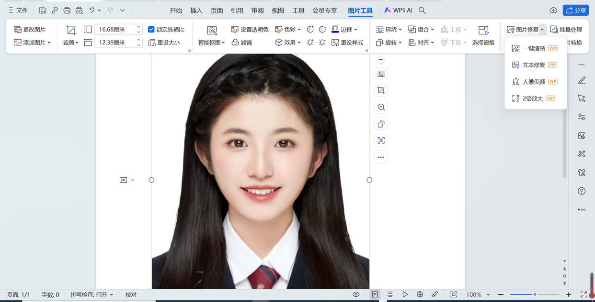Screen dimensions: 595x302
Task: Open the spell check (拼写检查) dropdown
Action: tap(92, 295)
